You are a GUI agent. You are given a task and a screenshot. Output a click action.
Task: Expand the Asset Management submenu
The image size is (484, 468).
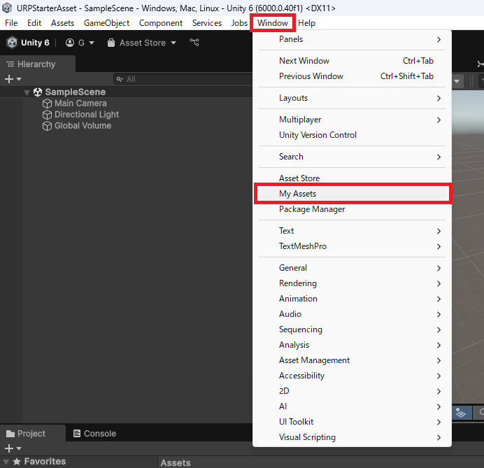(x=352, y=360)
